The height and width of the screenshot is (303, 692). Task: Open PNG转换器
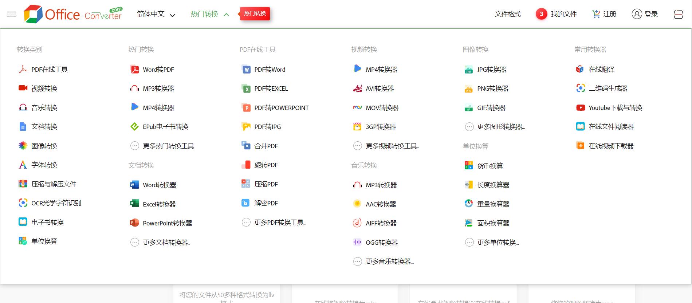click(x=486, y=88)
